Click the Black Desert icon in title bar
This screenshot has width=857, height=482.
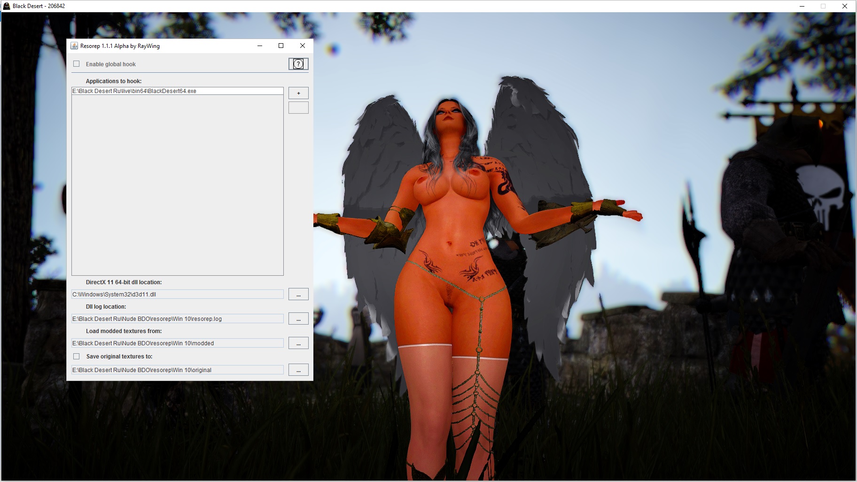(7, 6)
